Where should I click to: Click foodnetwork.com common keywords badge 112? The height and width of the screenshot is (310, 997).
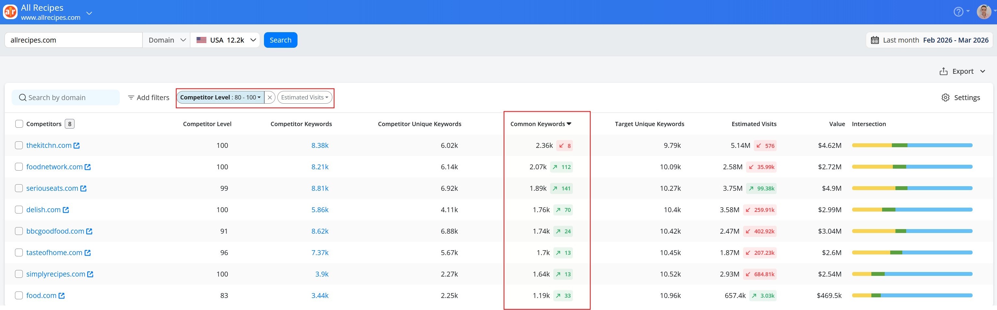[561, 167]
